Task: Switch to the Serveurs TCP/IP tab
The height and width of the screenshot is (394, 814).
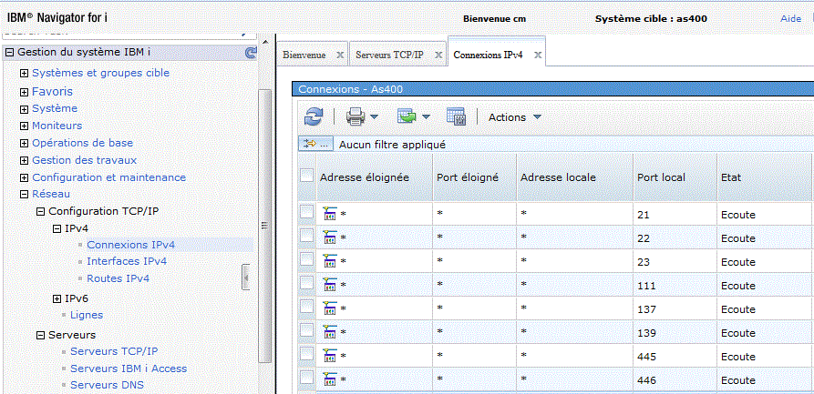Action: pos(389,55)
